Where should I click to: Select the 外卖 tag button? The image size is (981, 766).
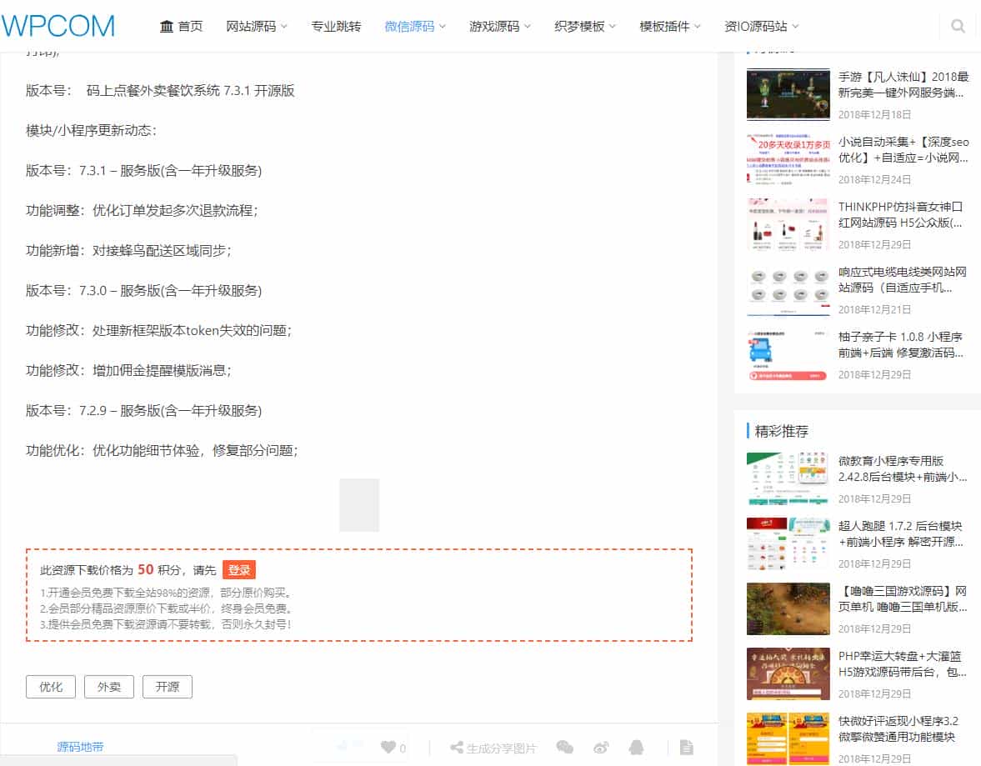[x=108, y=687]
